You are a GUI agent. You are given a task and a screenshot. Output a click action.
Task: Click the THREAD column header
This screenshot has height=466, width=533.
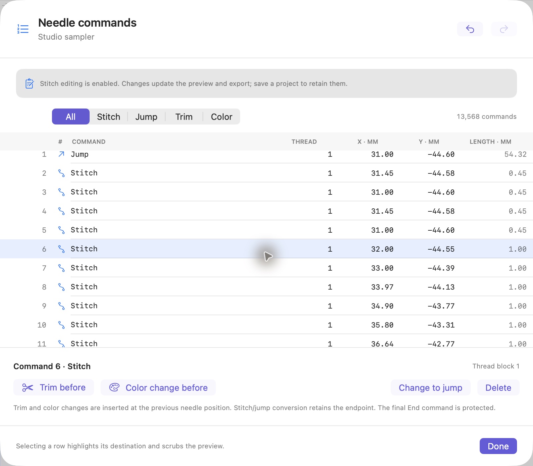304,141
